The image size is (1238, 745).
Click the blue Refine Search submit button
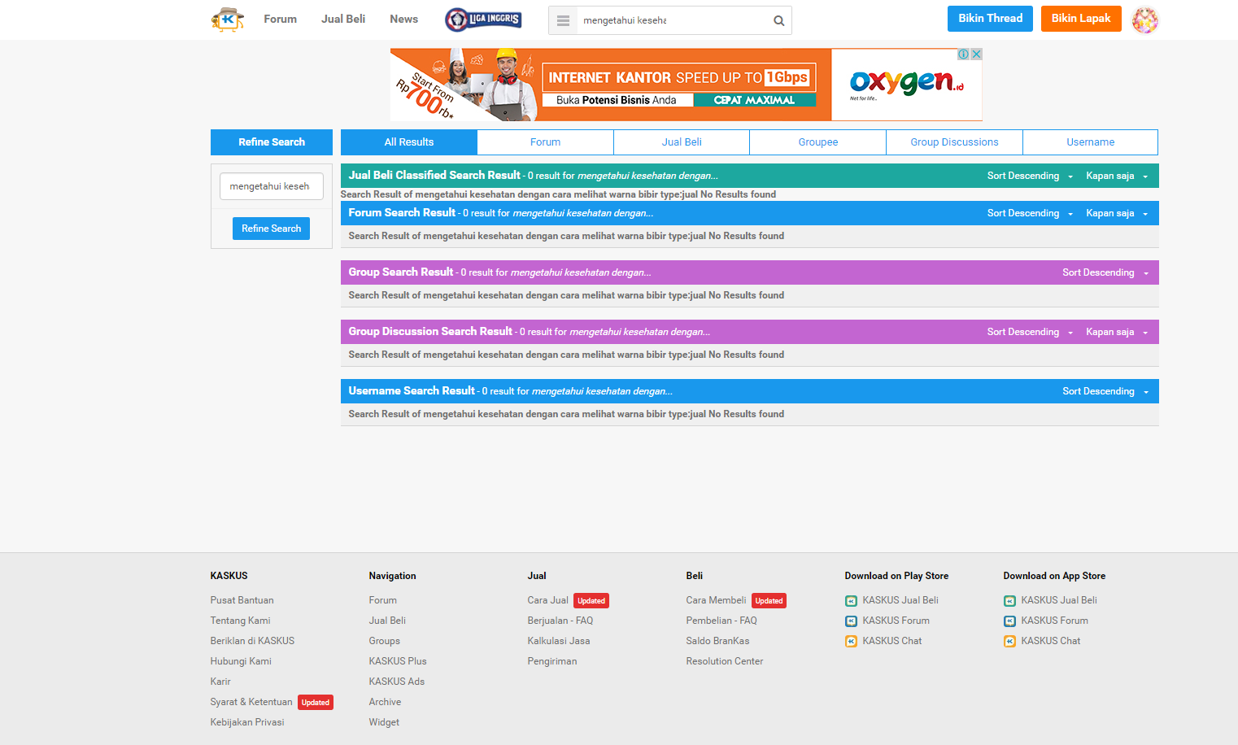271,229
